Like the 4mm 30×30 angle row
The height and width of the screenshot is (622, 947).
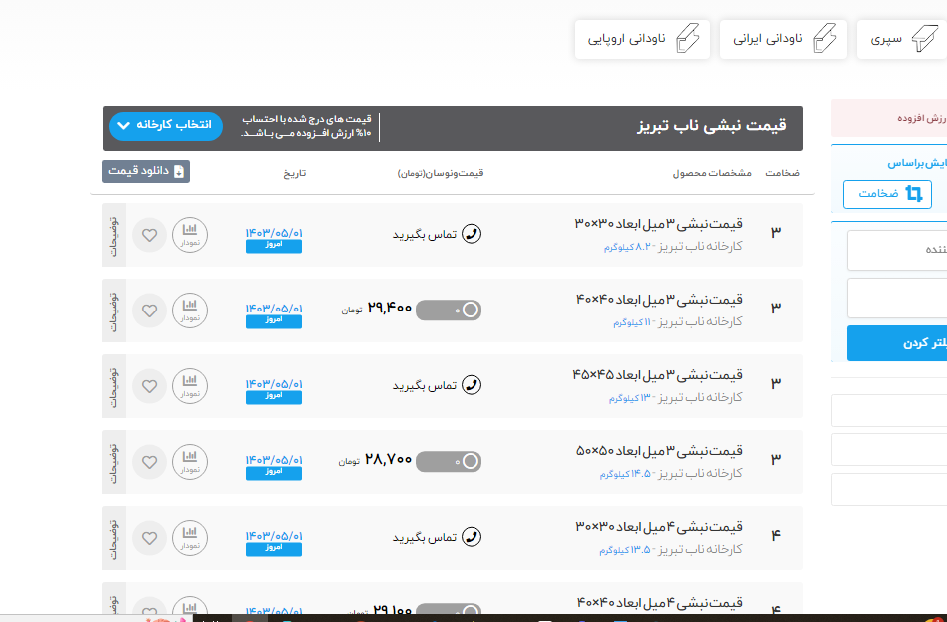(x=149, y=538)
